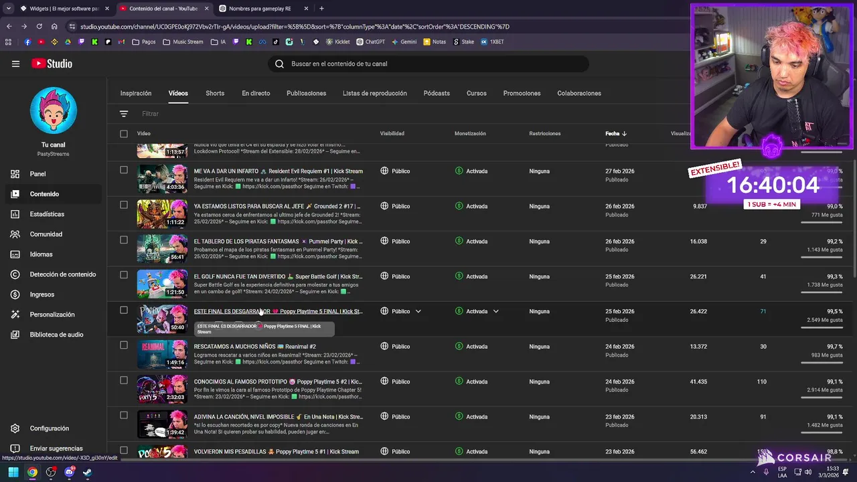Switch to the Shorts tab
The width and height of the screenshot is (857, 482).
point(215,94)
